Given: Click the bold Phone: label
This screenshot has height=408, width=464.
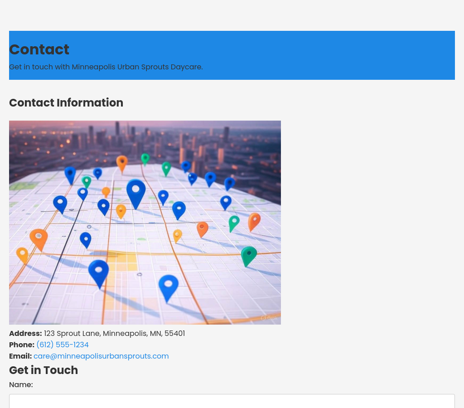Looking at the screenshot, I should (x=22, y=345).
